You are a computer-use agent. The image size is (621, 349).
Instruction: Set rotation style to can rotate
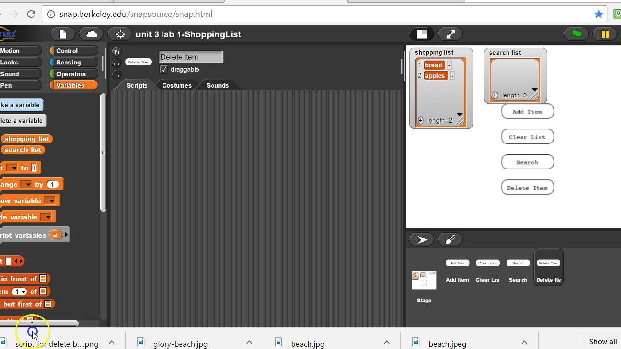(116, 52)
